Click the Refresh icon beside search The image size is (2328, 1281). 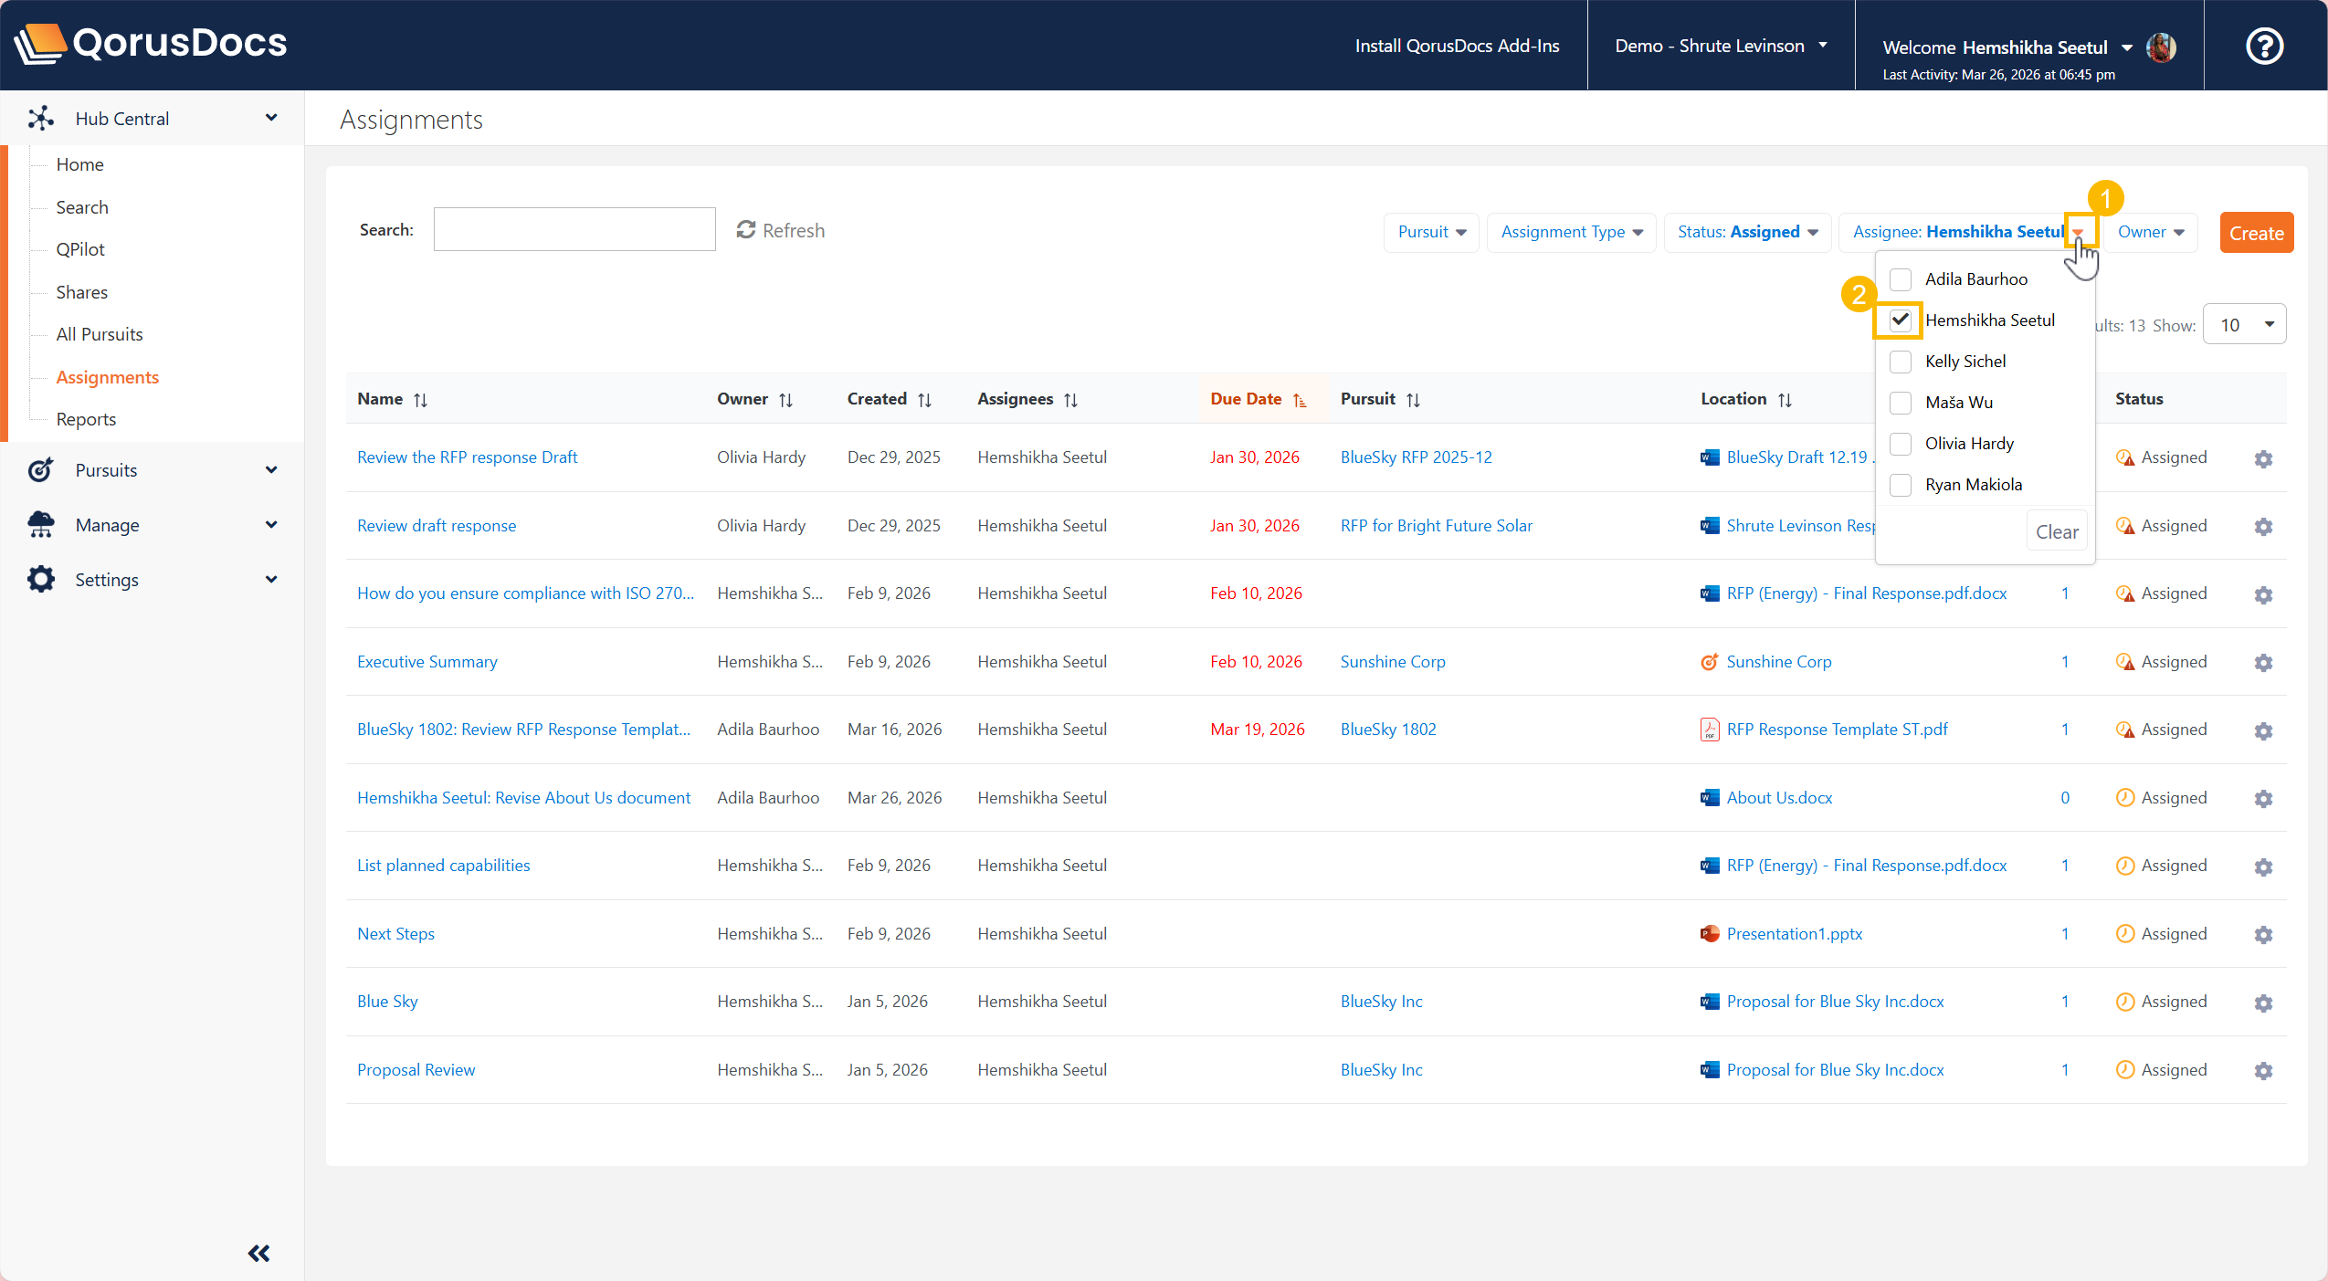[746, 230]
